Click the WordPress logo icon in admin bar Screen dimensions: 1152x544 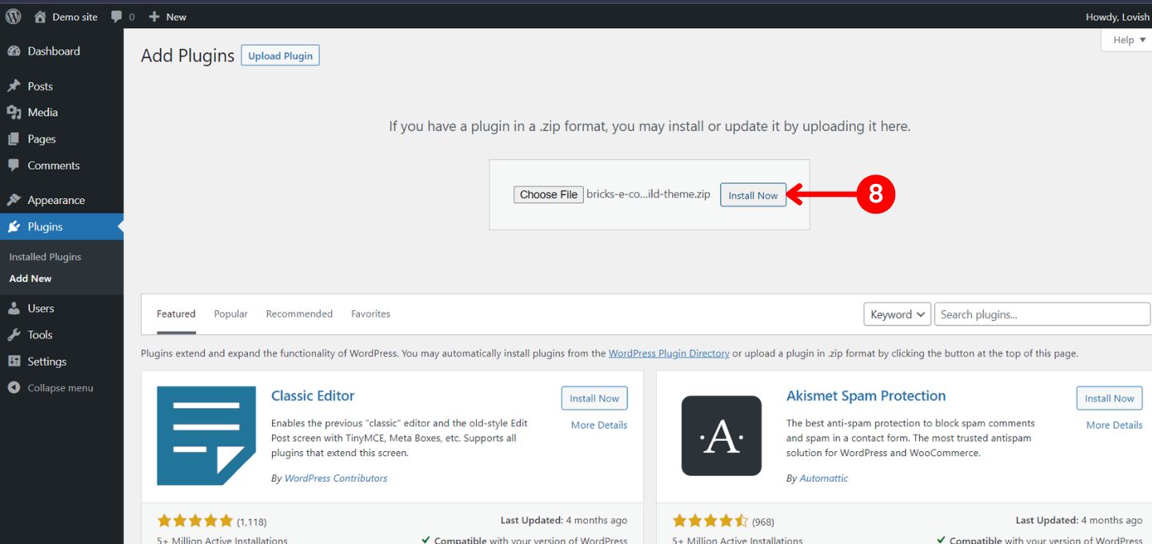[x=14, y=16]
